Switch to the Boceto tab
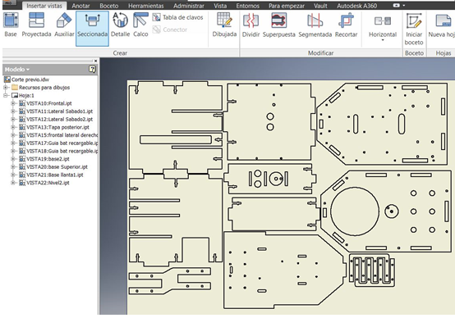The height and width of the screenshot is (318, 455). click(108, 6)
